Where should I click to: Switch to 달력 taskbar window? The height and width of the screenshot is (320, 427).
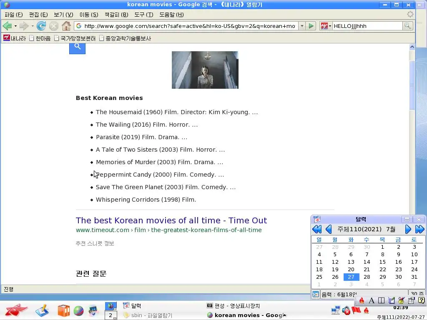click(132, 306)
